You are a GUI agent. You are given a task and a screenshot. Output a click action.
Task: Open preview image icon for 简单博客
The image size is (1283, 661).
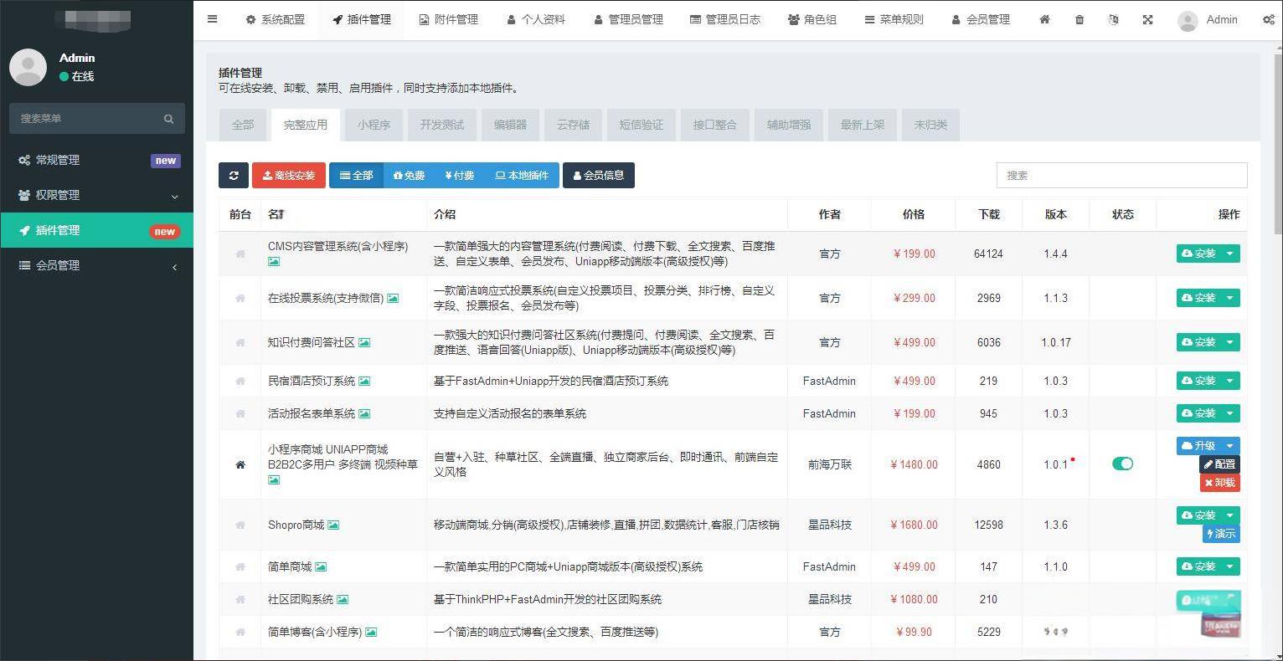[x=371, y=632]
